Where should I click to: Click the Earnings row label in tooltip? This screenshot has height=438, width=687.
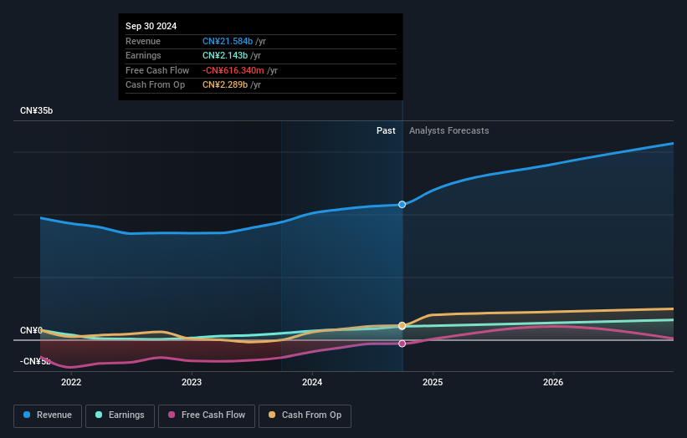[143, 55]
